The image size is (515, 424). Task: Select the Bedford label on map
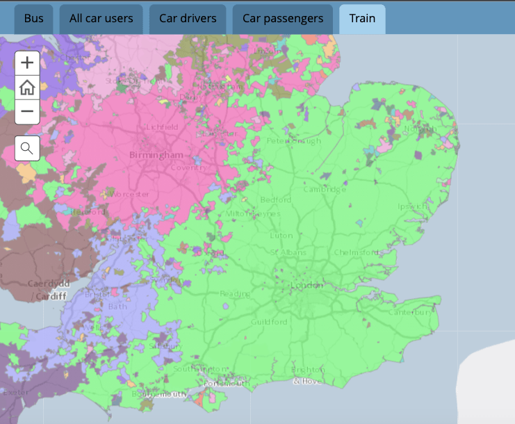(x=276, y=199)
